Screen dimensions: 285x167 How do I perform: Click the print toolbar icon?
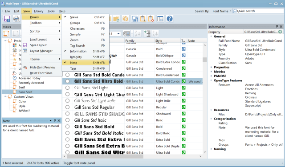[16, 19]
